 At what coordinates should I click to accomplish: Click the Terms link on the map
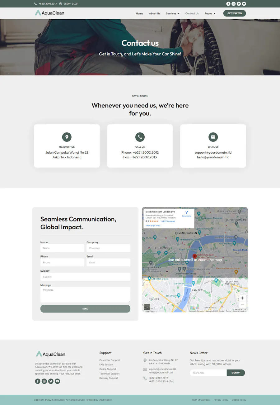(x=228, y=311)
